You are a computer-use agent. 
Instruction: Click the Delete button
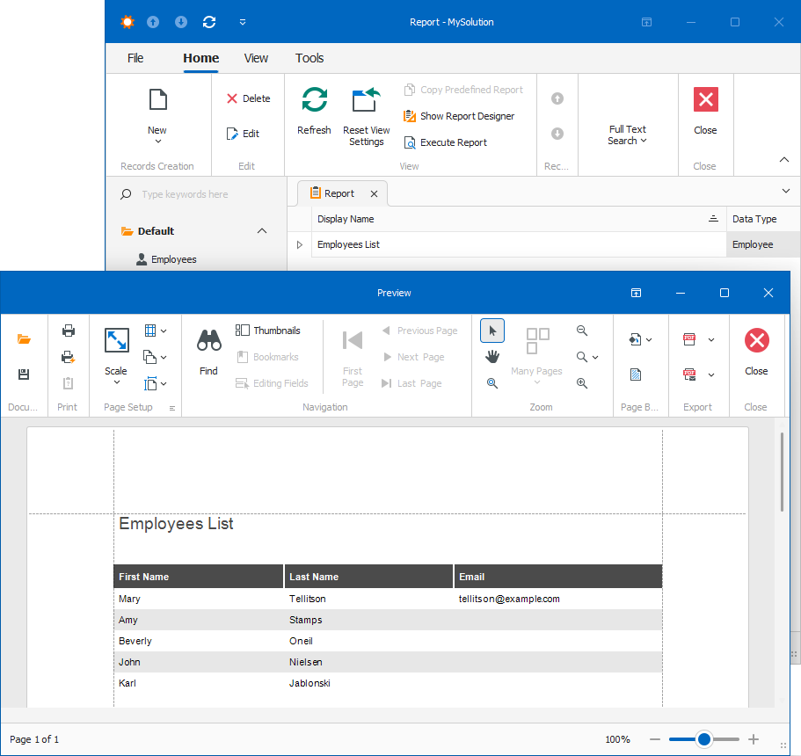(249, 98)
